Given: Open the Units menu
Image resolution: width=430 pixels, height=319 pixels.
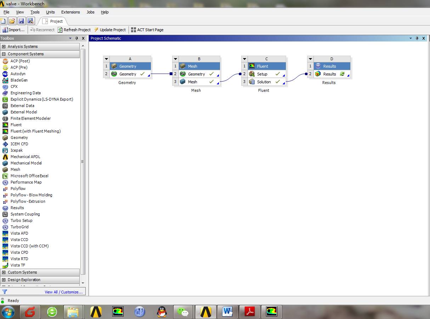Looking at the screenshot, I should pos(50,12).
